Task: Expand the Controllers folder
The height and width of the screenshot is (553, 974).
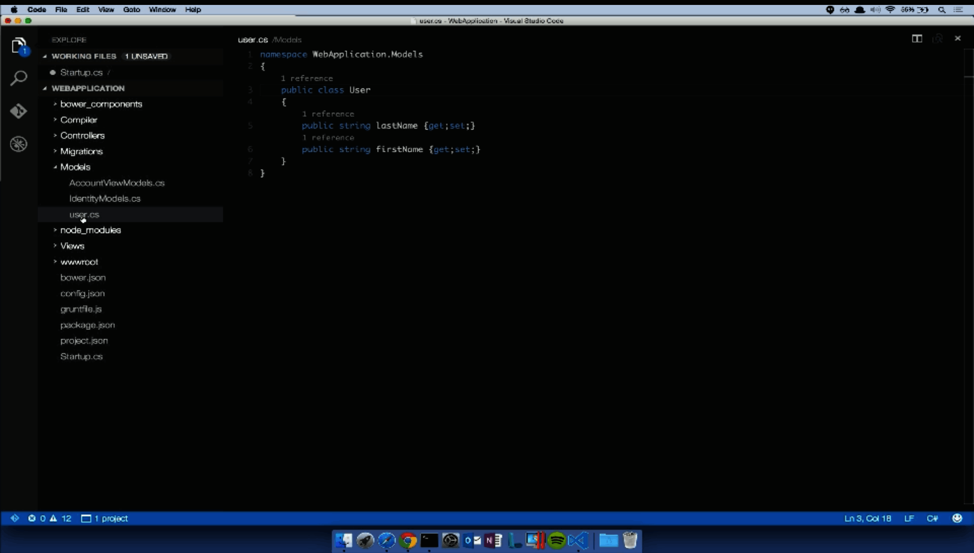Action: pos(82,135)
